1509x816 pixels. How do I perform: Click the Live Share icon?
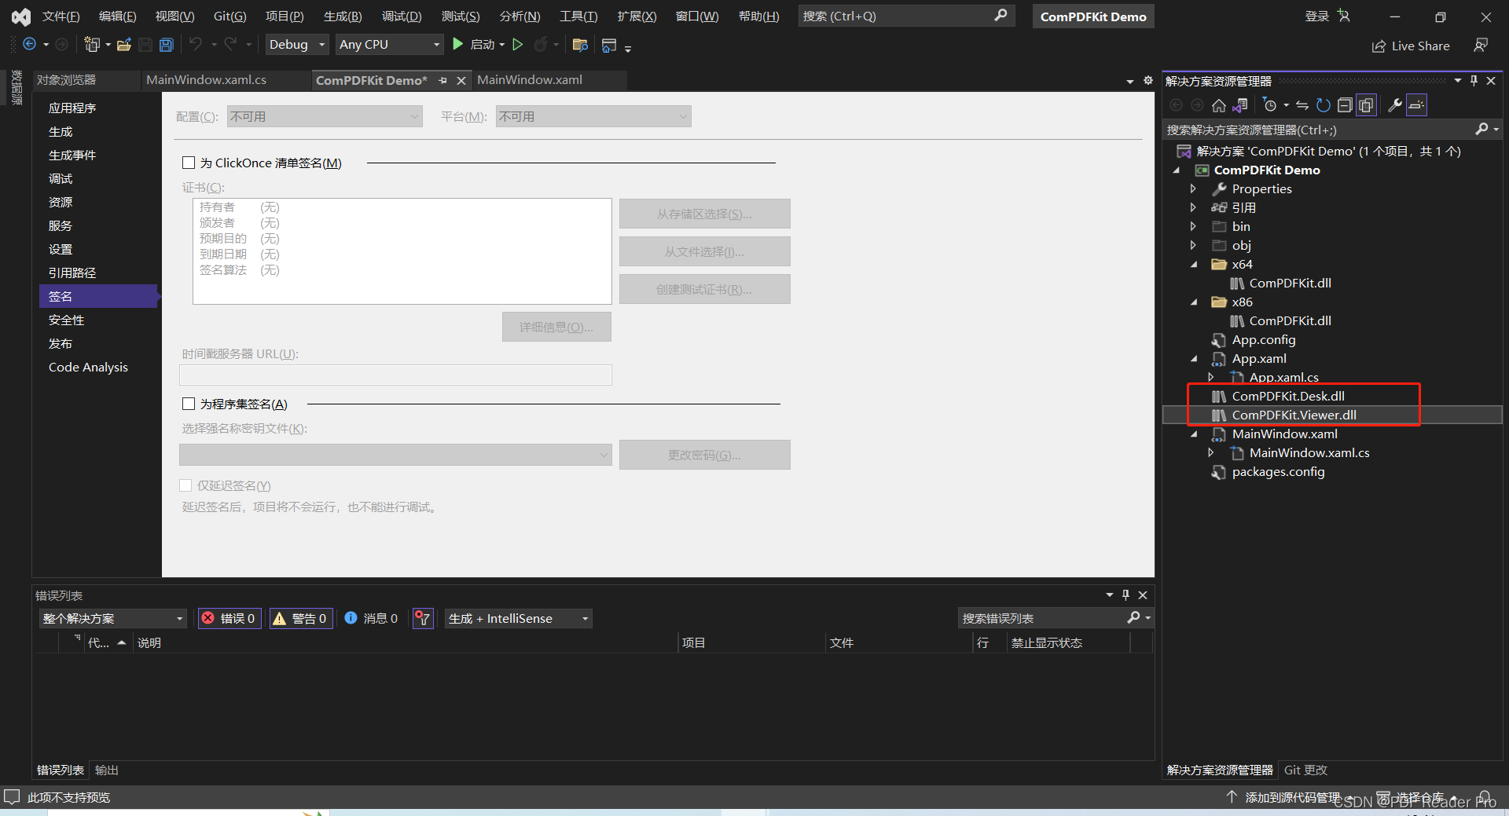[x=1379, y=46]
